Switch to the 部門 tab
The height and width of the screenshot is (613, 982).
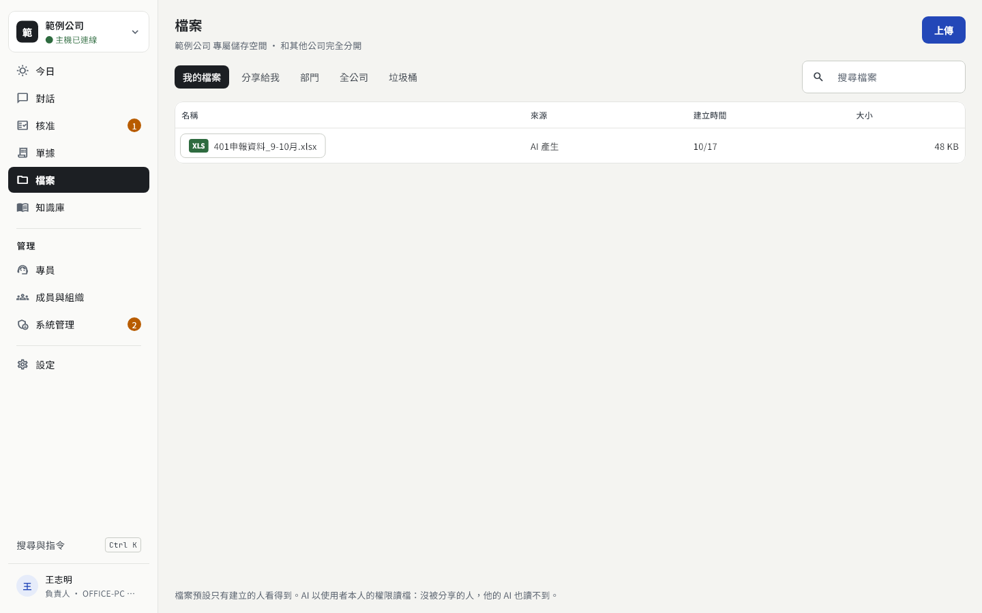(x=310, y=77)
